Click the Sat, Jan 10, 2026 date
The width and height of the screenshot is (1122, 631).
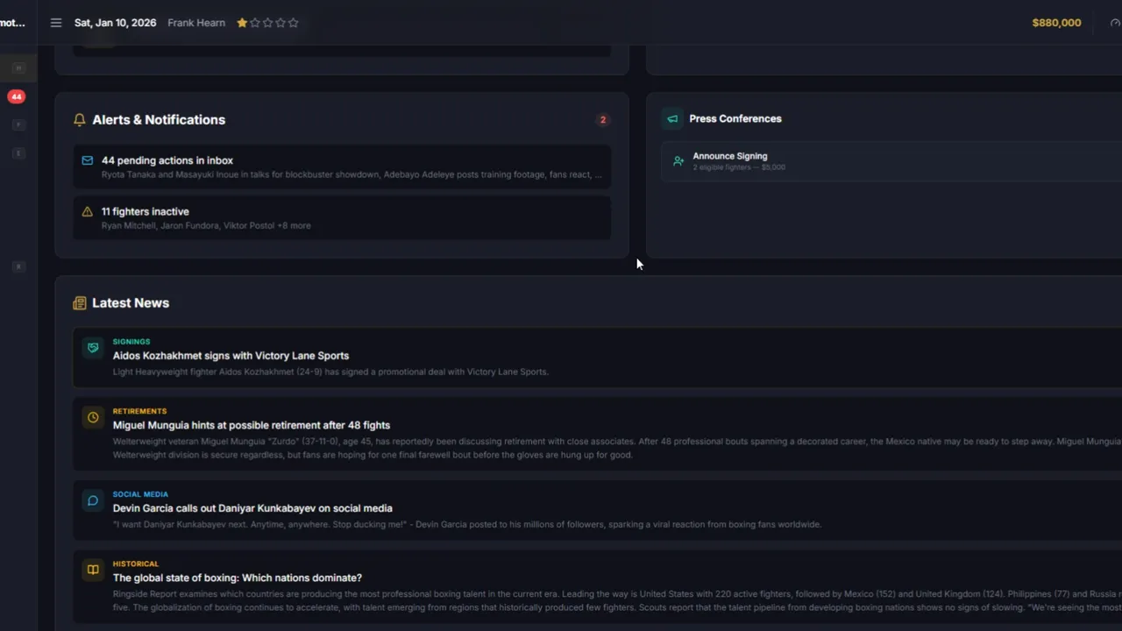click(x=115, y=23)
